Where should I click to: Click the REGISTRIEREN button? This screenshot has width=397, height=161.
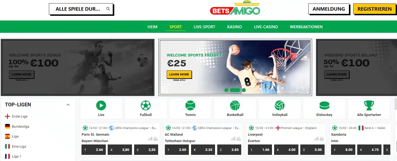click(374, 9)
